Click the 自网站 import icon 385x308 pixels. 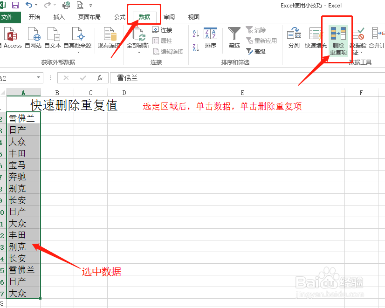click(33, 37)
